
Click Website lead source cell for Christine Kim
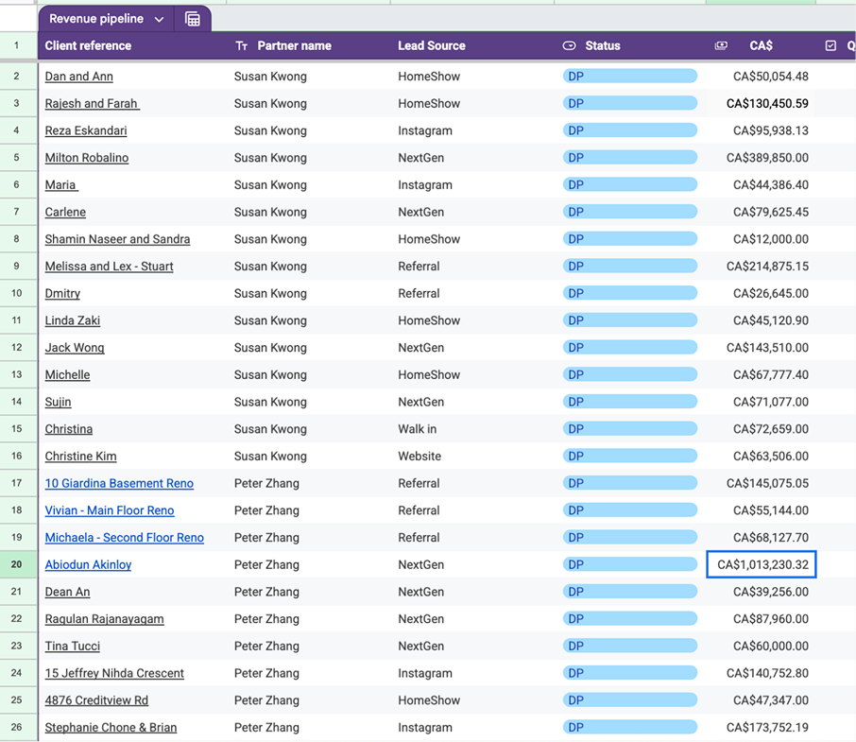472,456
